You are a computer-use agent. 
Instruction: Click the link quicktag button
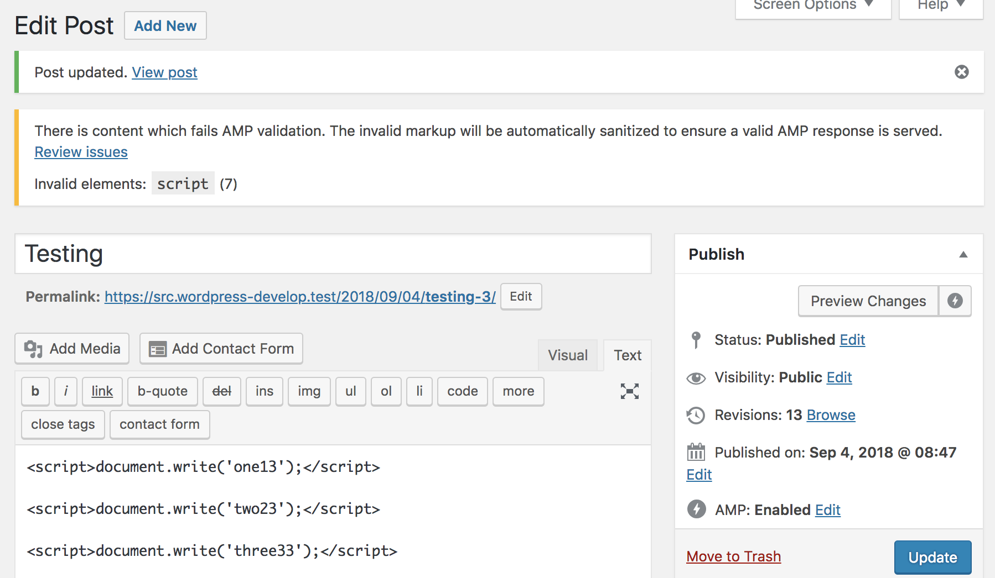click(102, 391)
